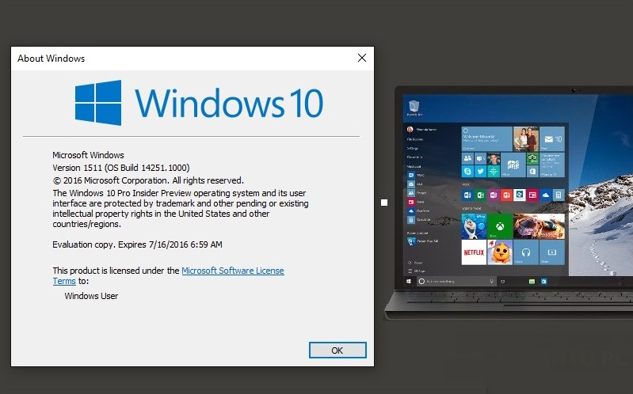
Task: Select Documents in Start menu list
Action: tap(414, 157)
